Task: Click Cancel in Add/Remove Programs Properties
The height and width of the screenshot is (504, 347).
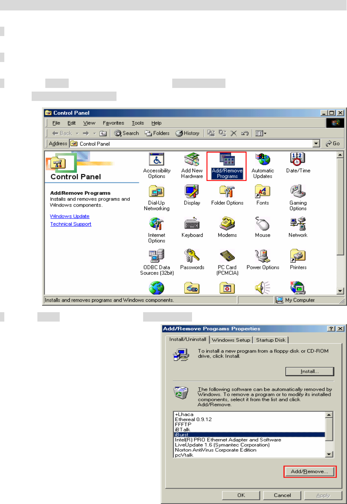Action: tap(282, 495)
